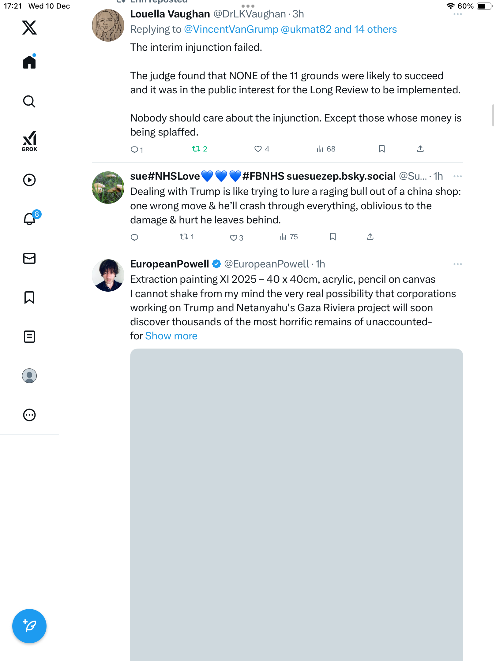This screenshot has width=496, height=661.
Task: Open Grok from the sidebar
Action: pos(29,141)
